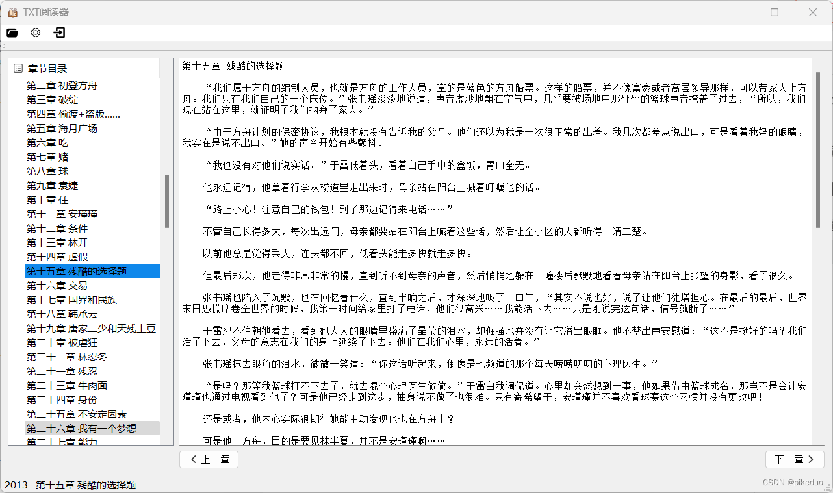Open chapter 第十三章 林开
833x493 pixels.
tap(57, 242)
